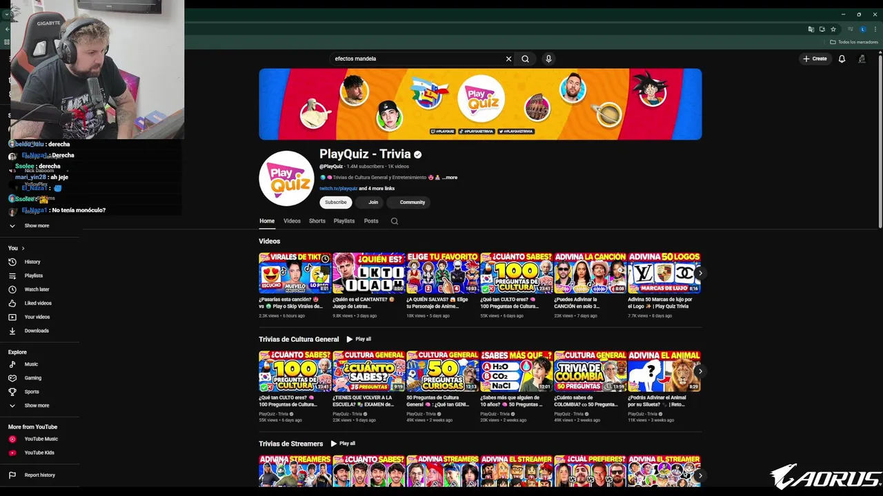Start voice search with microphone
The height and width of the screenshot is (496, 883).
548,59
